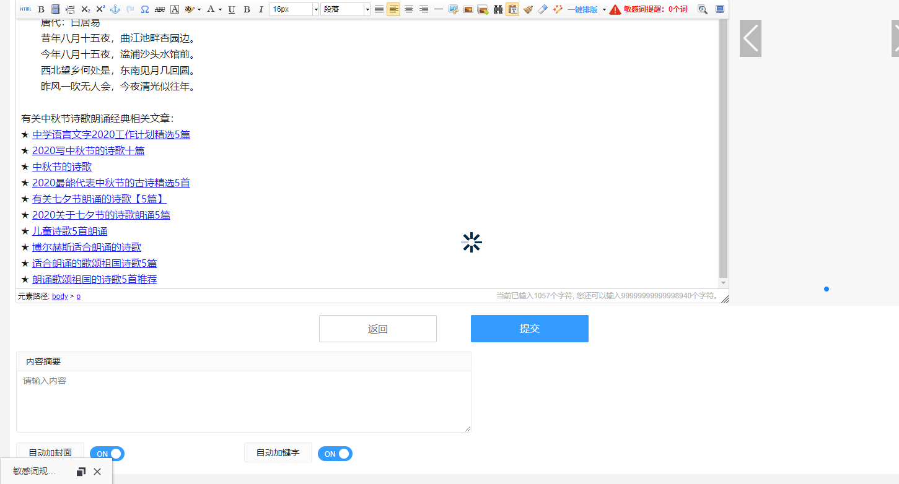Expand font color dropdown arrow
Image resolution: width=899 pixels, height=484 pixels.
pos(220,9)
